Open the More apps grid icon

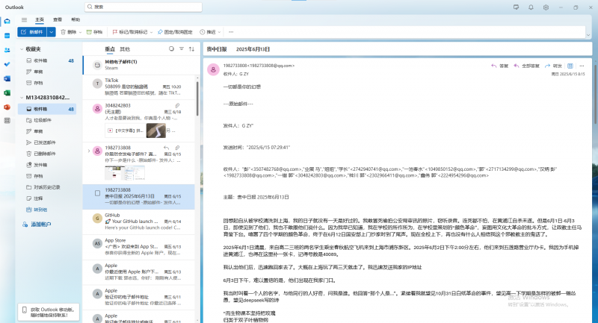[7, 121]
